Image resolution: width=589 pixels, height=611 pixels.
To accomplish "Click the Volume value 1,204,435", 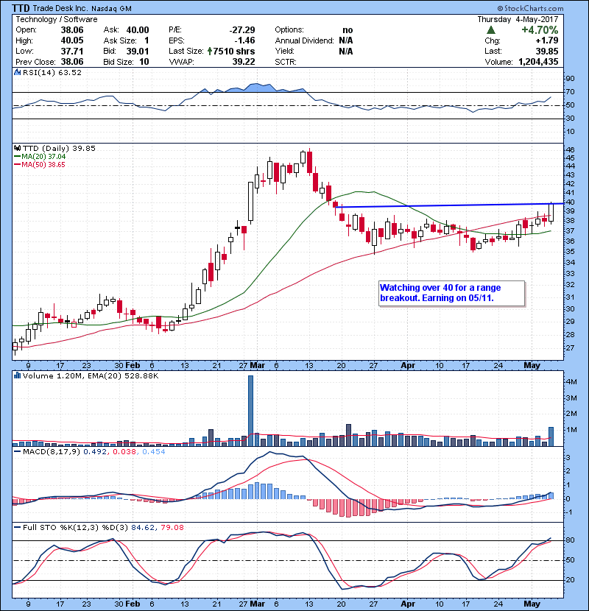I will pos(538,62).
